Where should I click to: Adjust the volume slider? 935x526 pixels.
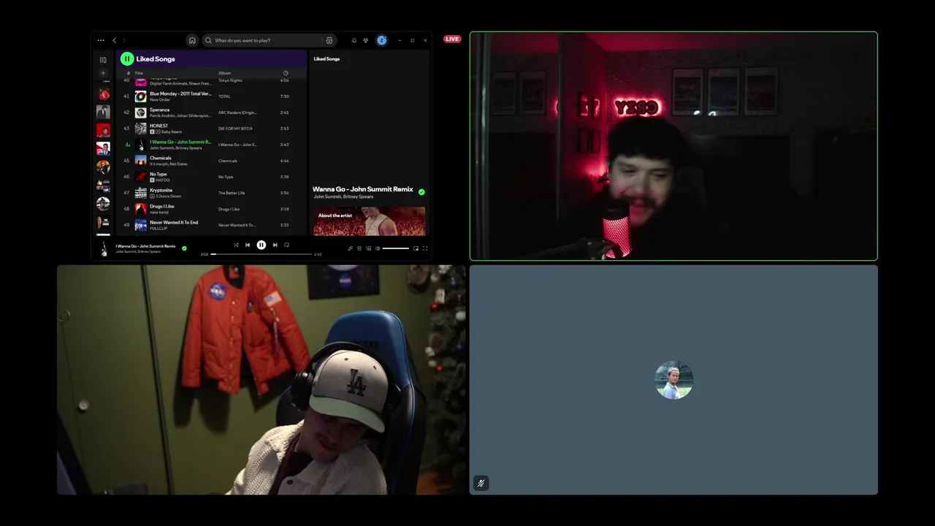click(395, 248)
